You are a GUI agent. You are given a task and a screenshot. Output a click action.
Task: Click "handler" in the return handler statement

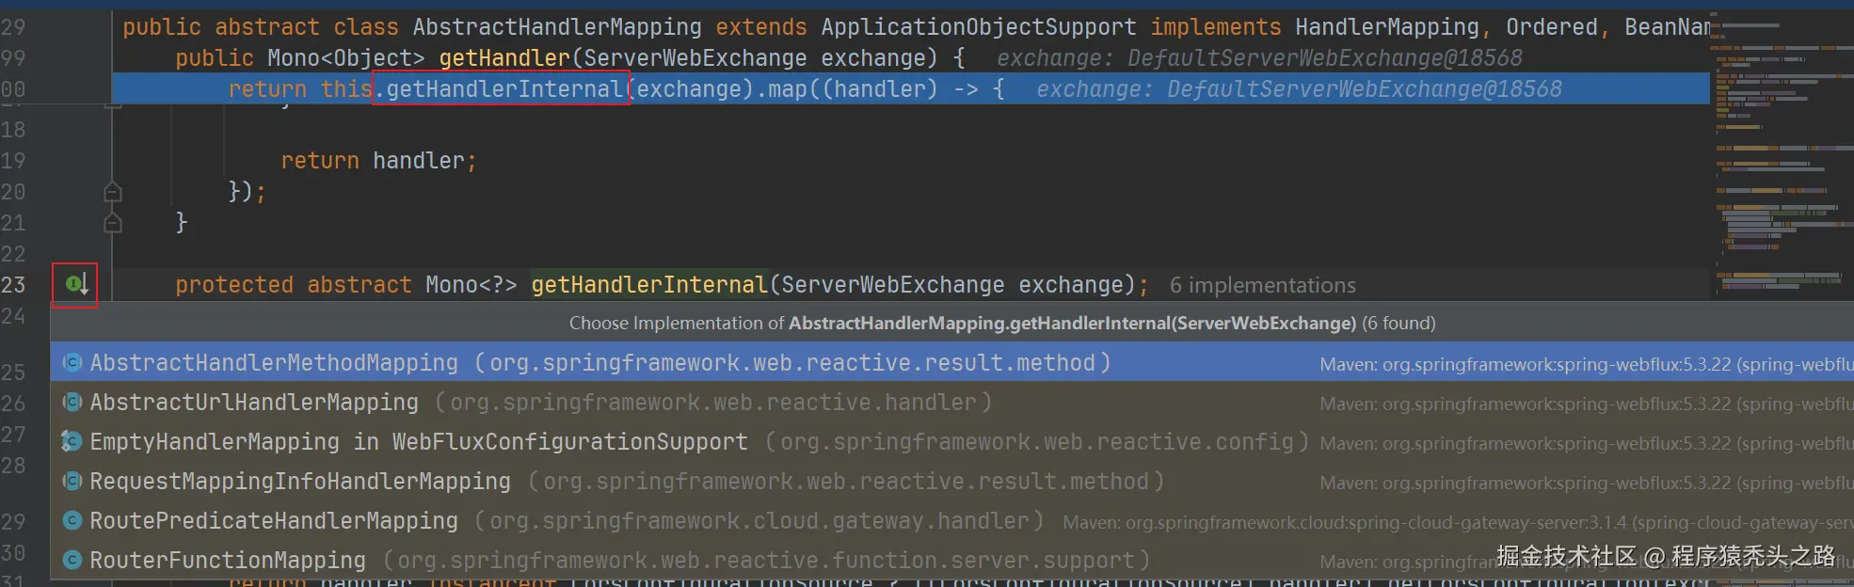pyautogui.click(x=418, y=161)
